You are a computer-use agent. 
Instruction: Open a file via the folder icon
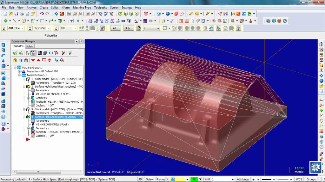coord(11,14)
